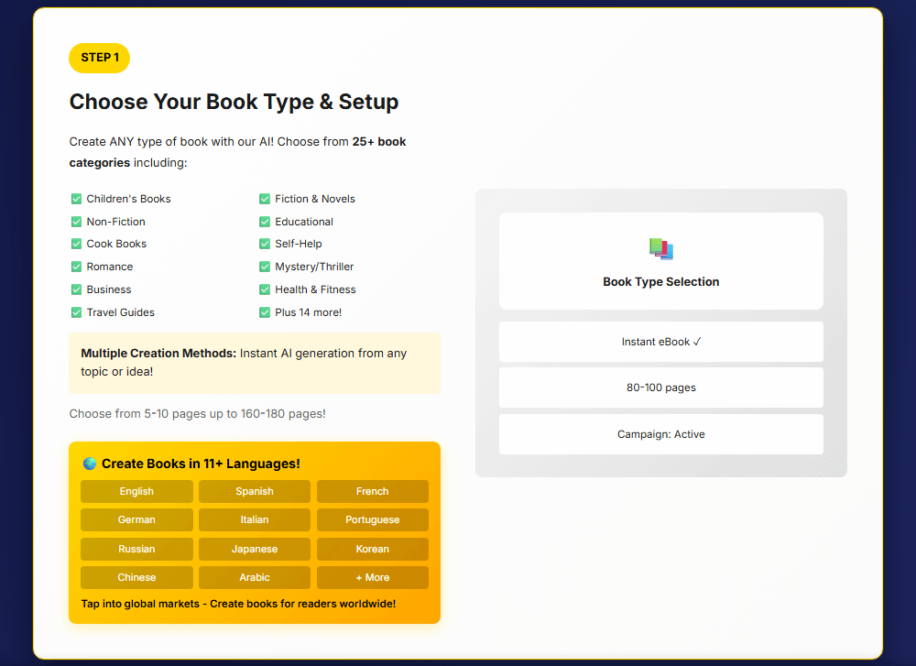Click the globe icon beside Create Books
916x666 pixels.
pyautogui.click(x=90, y=464)
